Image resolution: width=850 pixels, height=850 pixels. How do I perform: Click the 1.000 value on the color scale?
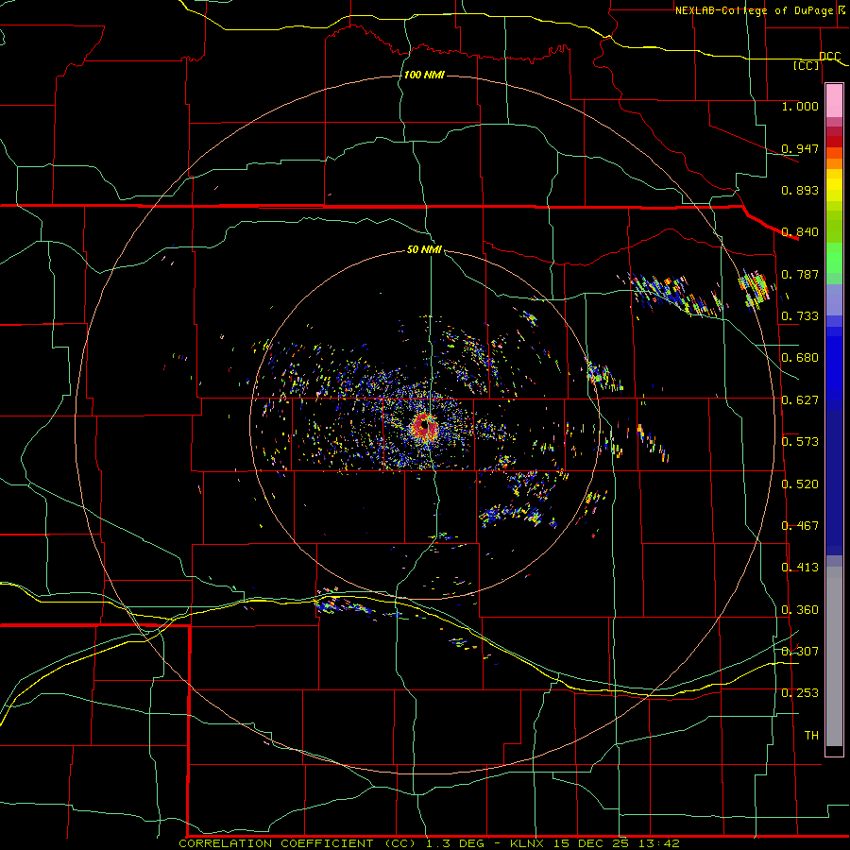800,106
